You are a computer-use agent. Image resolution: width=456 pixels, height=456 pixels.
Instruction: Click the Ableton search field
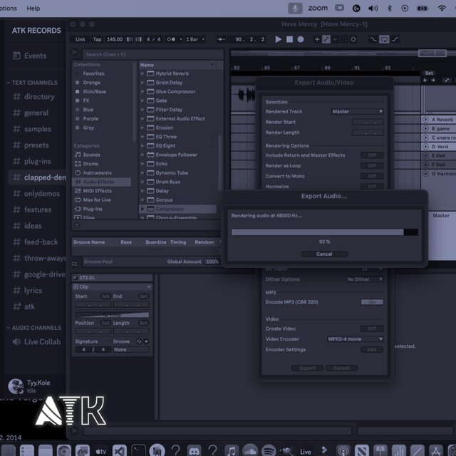point(153,54)
